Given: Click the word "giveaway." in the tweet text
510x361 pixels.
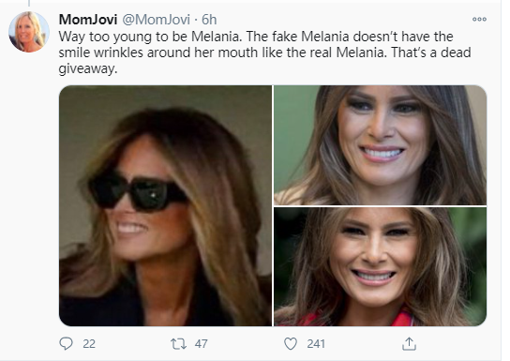Looking at the screenshot, I should click(88, 68).
